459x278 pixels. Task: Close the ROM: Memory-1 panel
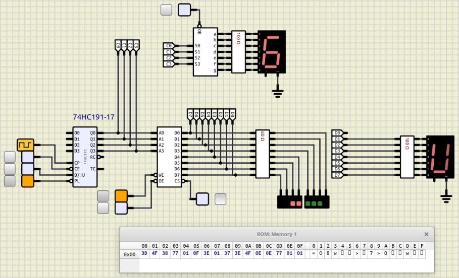coord(426,234)
